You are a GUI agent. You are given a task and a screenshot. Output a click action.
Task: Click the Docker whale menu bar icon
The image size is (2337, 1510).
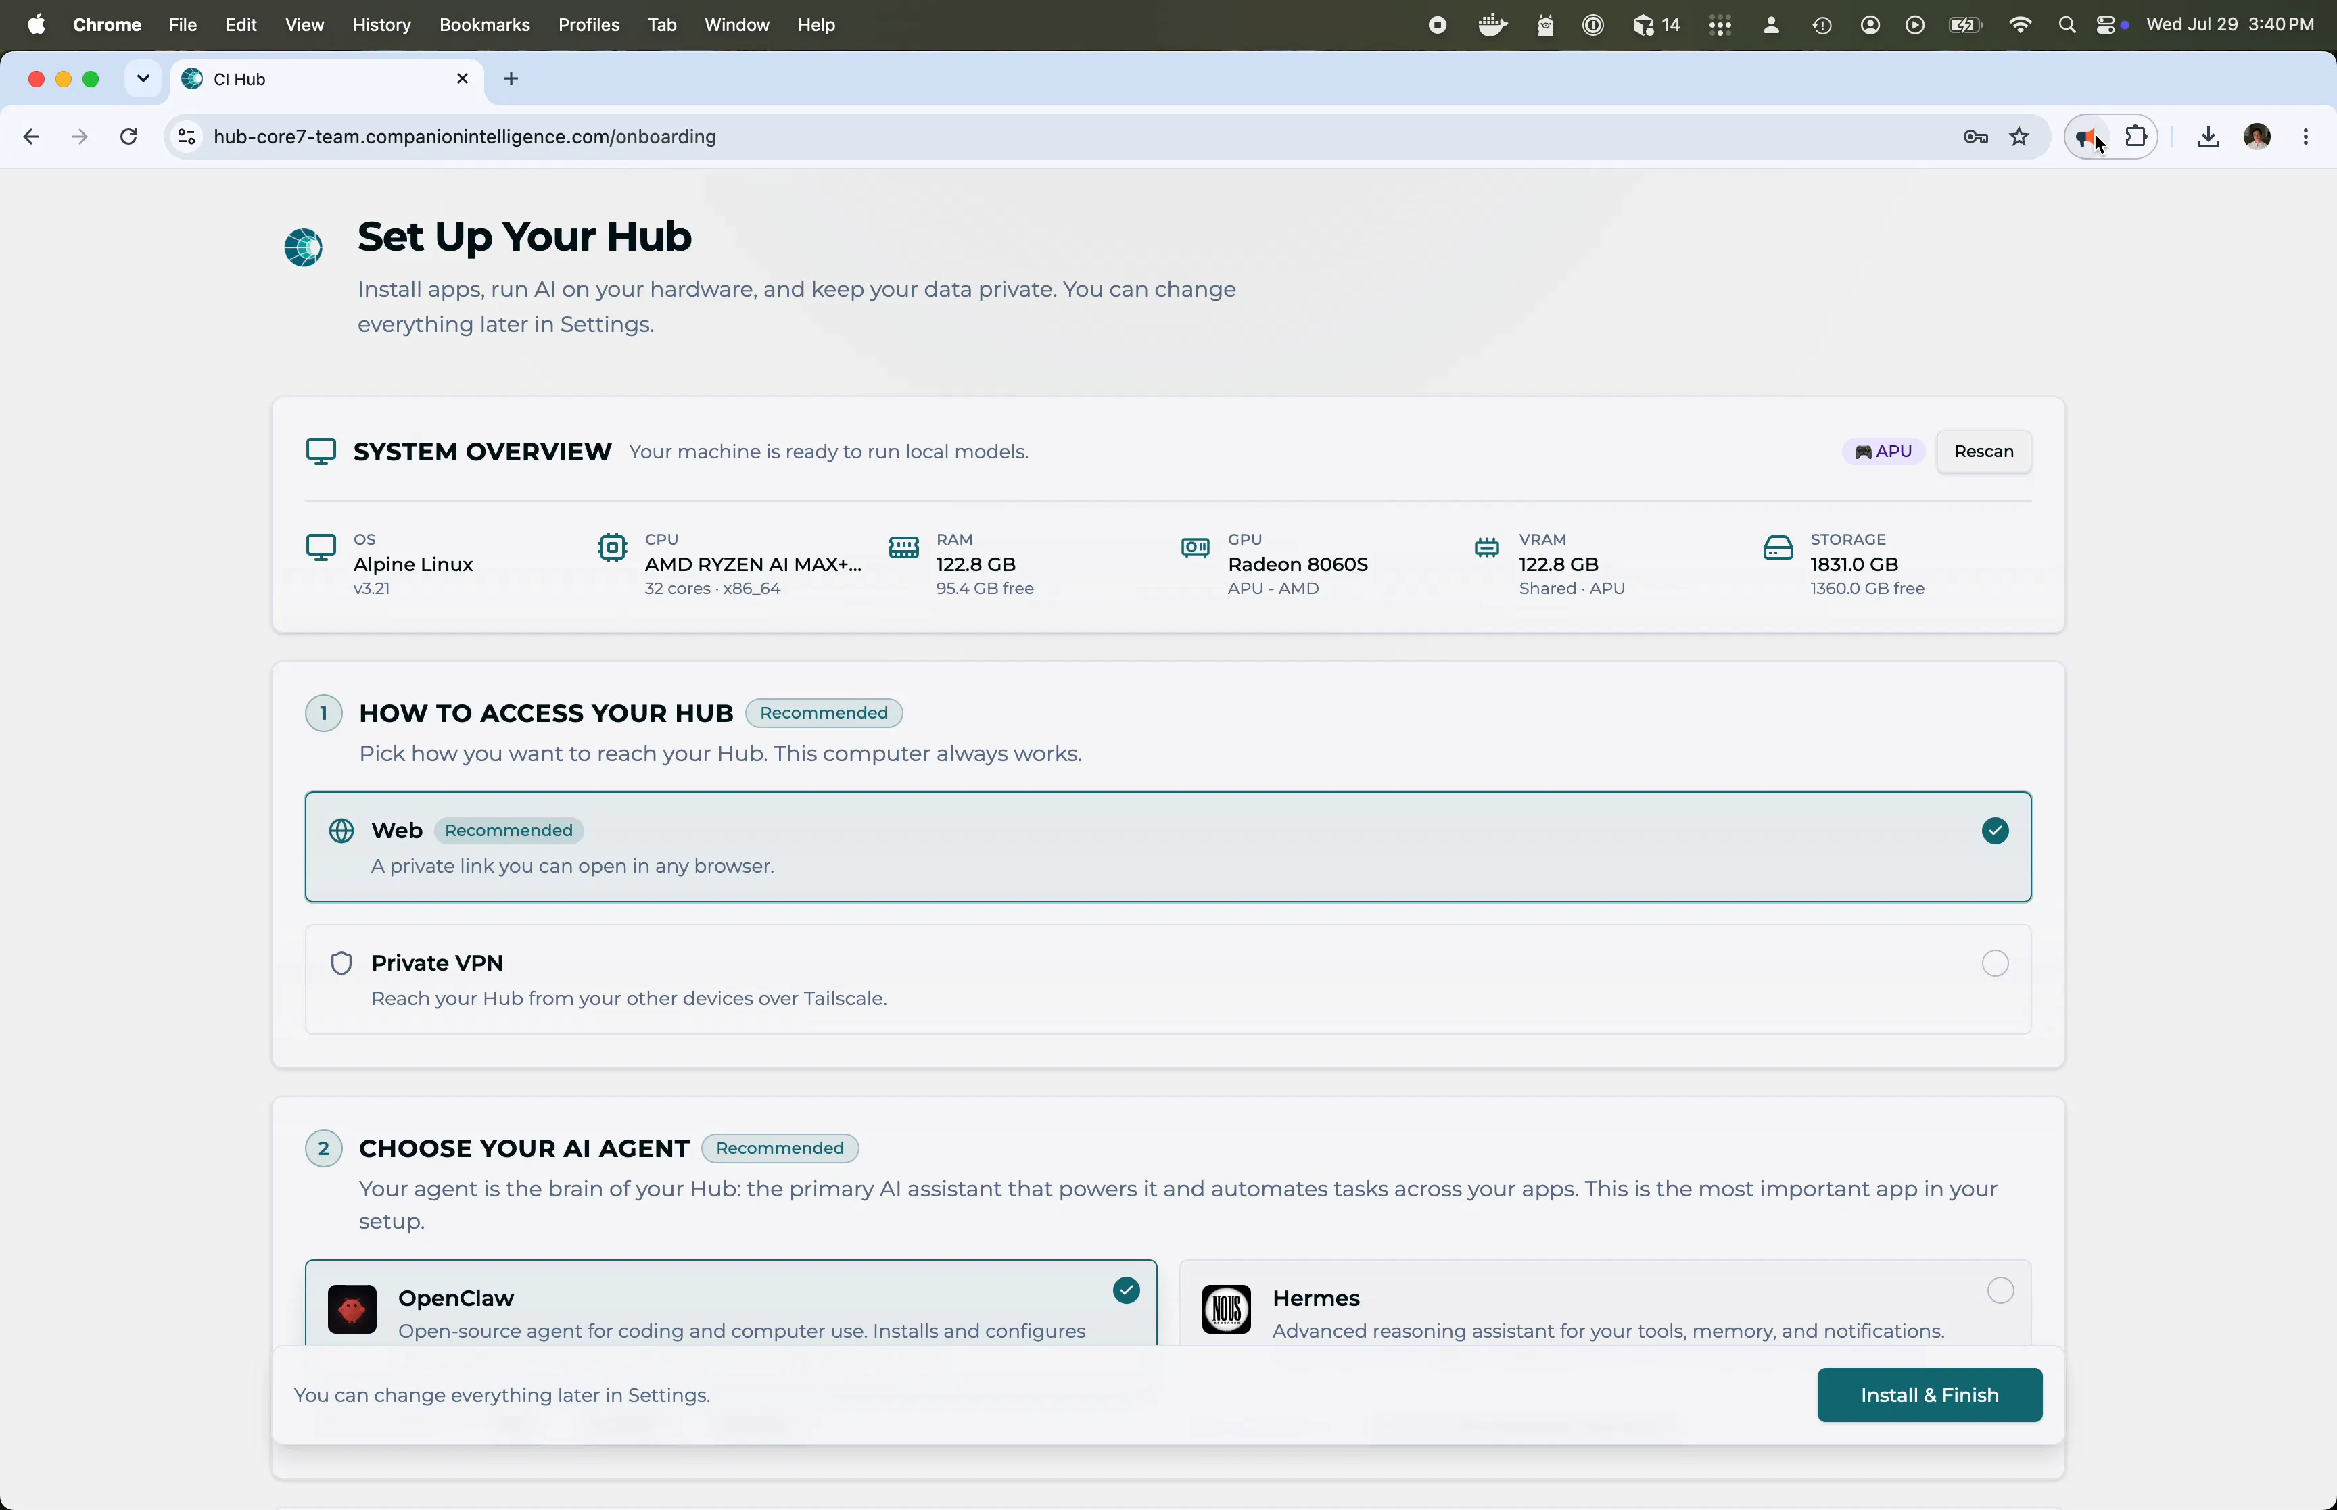(x=1492, y=26)
